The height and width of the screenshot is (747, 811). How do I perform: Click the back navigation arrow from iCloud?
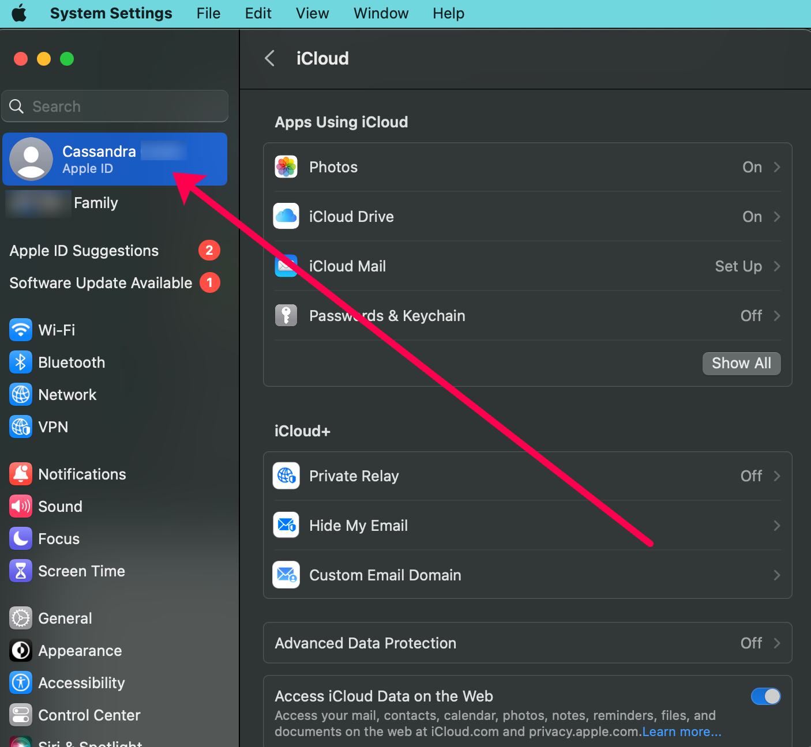269,58
